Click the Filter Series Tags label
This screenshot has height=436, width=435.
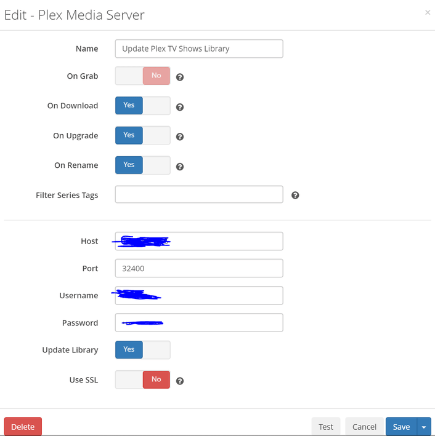(x=67, y=196)
